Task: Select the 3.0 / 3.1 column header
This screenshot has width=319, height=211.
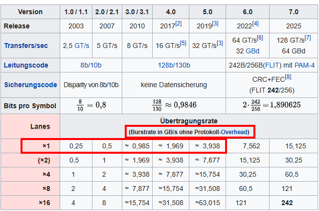Action: (137, 12)
